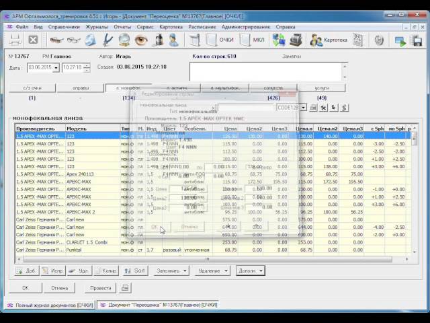Click the monitor with green arrow icon
The image size is (430, 323).
[x=400, y=41]
